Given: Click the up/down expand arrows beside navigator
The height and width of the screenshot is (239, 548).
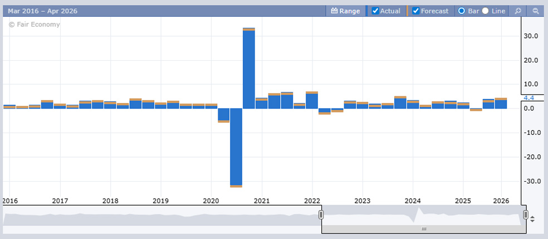Looking at the screenshot, I should click(x=532, y=220).
